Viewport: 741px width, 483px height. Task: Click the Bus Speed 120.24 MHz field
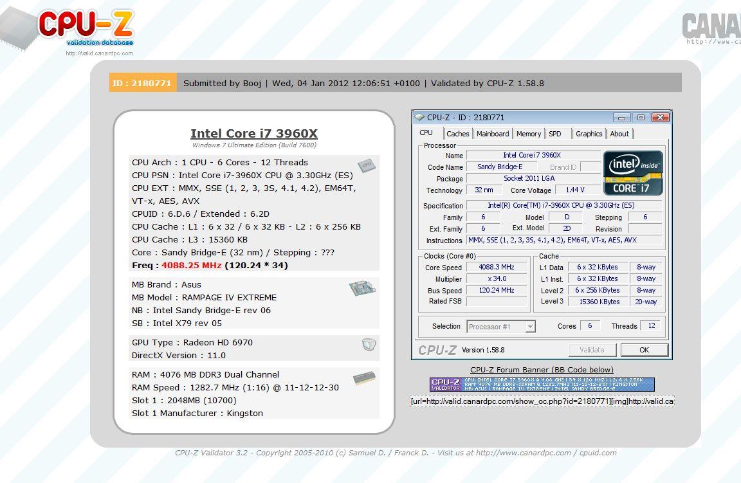point(496,290)
